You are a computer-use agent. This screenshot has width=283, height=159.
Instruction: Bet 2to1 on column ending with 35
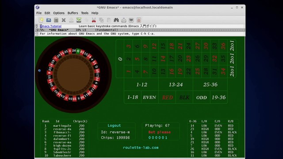pyautogui.click(x=232, y=59)
